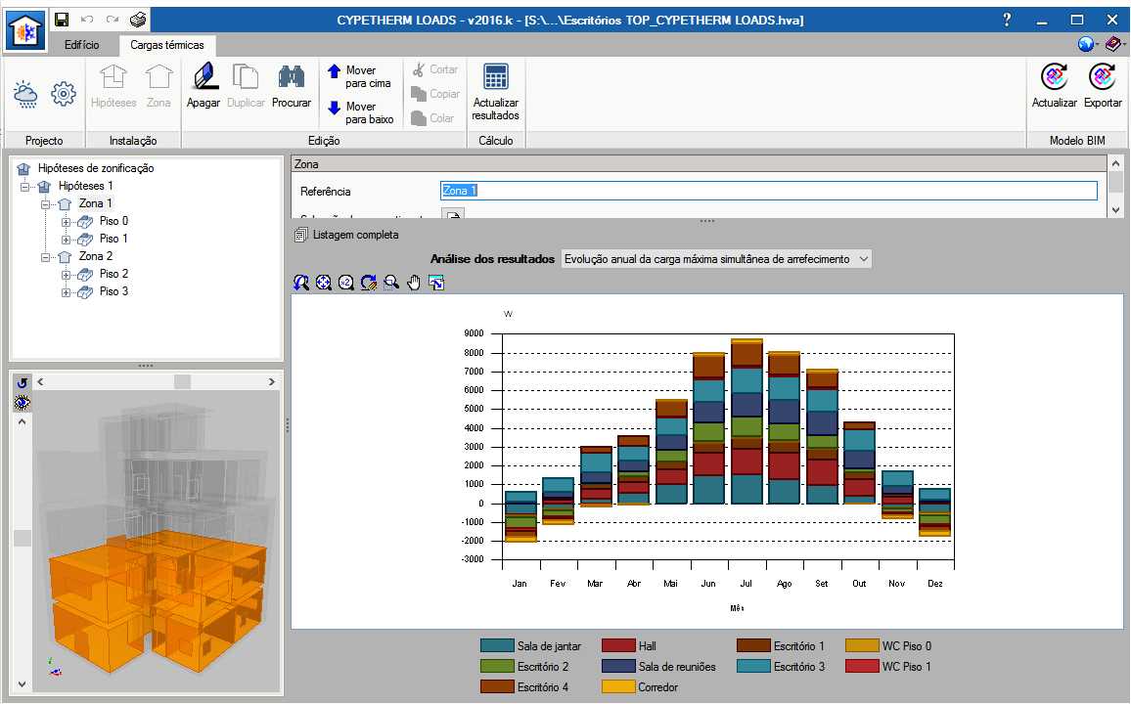
Task: Toggle the eye visibility icon in 3D view
Action: [x=23, y=403]
